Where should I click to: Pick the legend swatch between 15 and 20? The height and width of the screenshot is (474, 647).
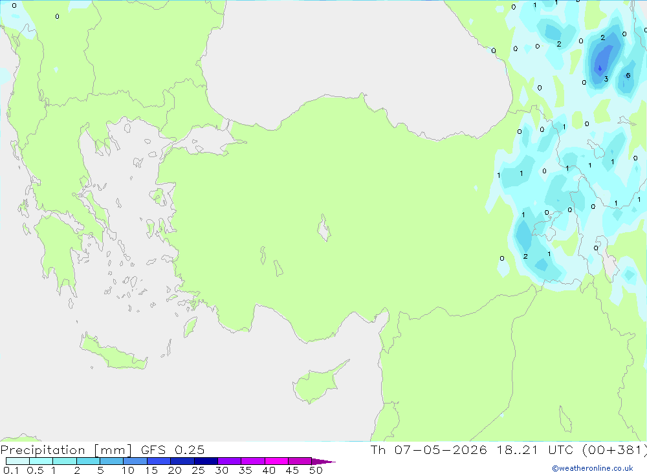(159, 461)
